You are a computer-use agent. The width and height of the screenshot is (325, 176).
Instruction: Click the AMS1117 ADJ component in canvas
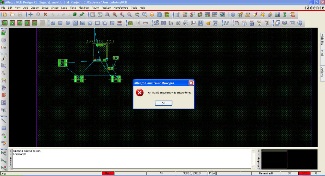pos(100,52)
